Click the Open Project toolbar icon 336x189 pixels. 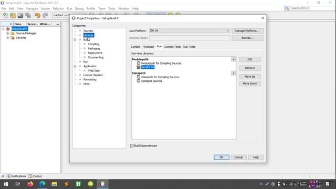tap(20, 15)
